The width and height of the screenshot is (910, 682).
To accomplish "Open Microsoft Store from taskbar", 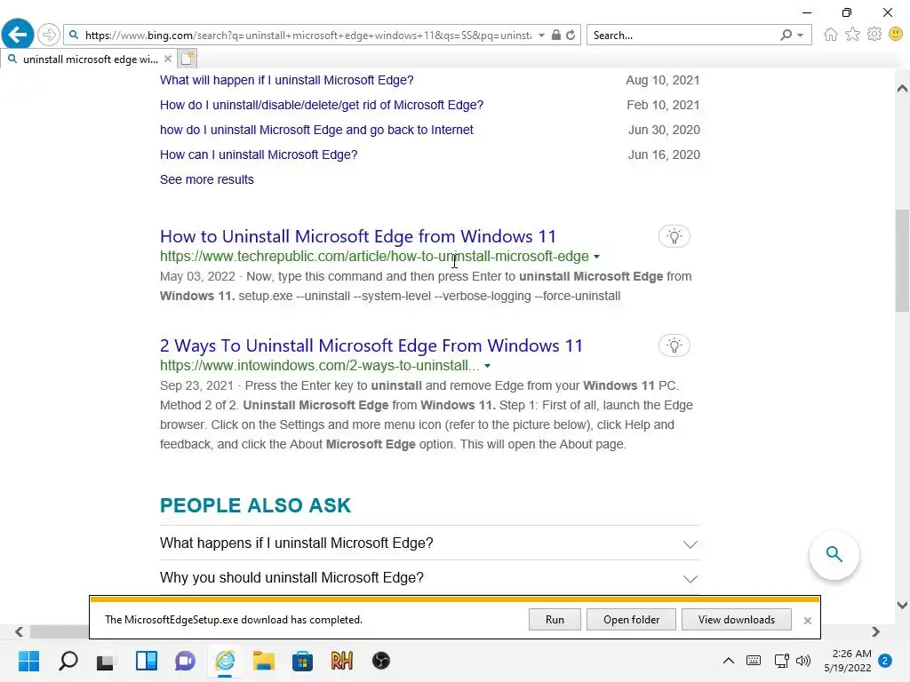I will pyautogui.click(x=302, y=661).
